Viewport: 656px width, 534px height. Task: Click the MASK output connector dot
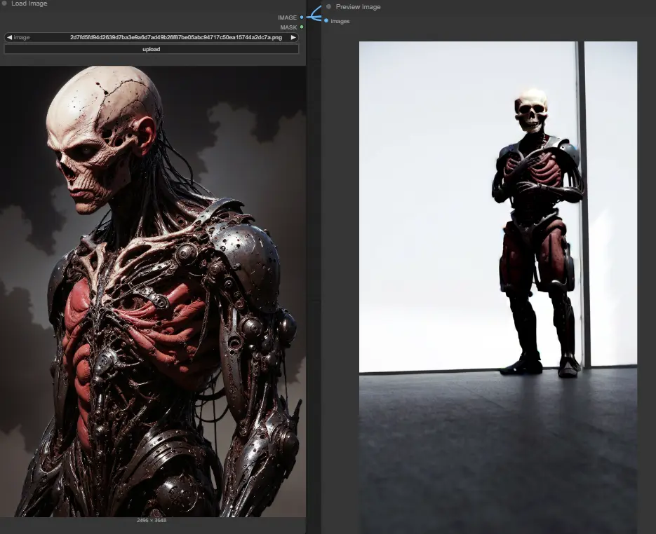point(302,27)
